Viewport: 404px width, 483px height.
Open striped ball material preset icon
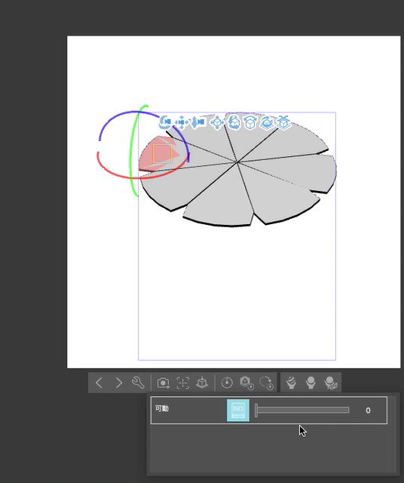click(291, 383)
